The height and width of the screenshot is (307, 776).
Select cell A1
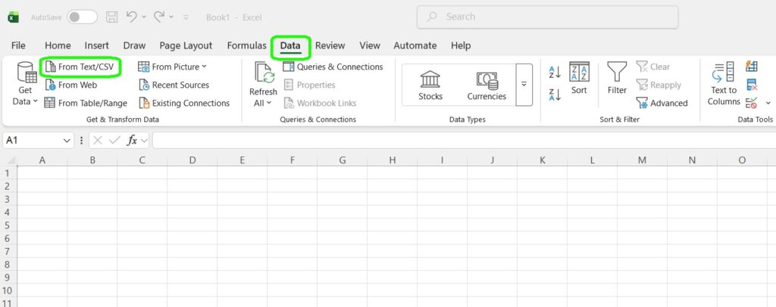pos(42,172)
